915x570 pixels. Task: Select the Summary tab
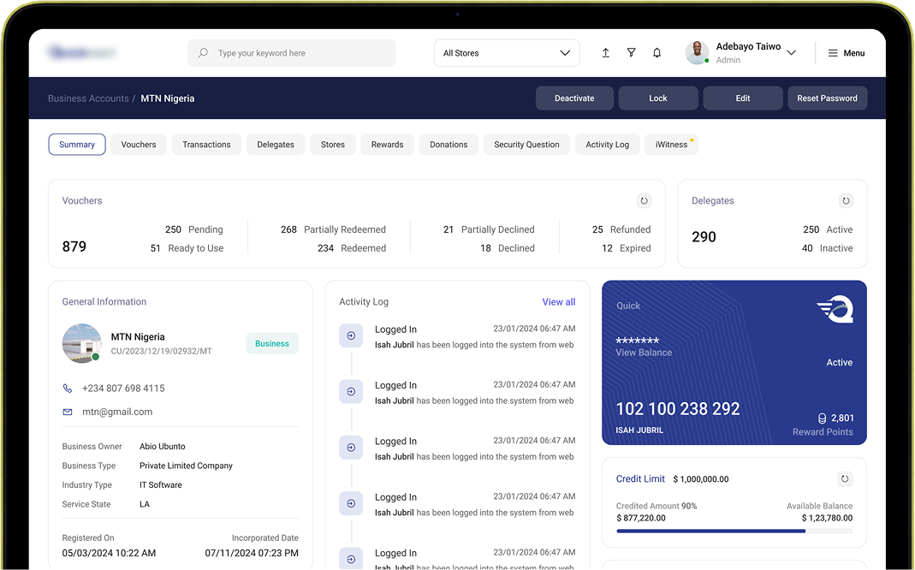[77, 145]
